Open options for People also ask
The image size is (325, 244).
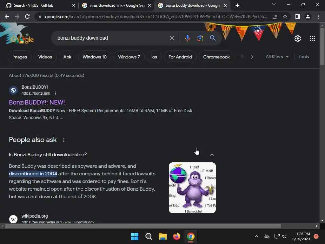(x=63, y=140)
